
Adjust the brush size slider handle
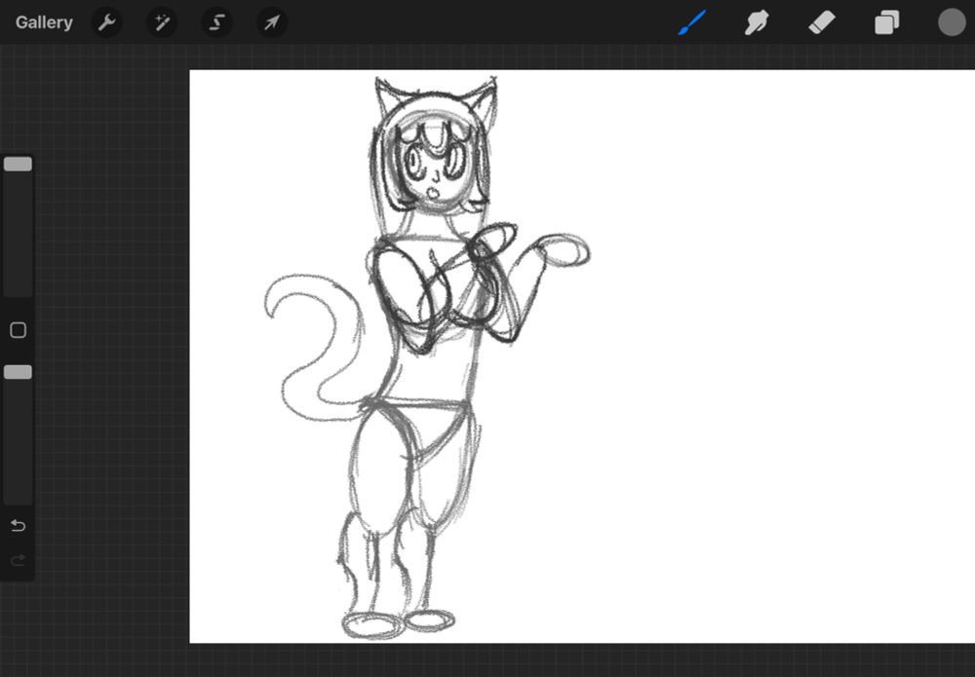(x=18, y=164)
